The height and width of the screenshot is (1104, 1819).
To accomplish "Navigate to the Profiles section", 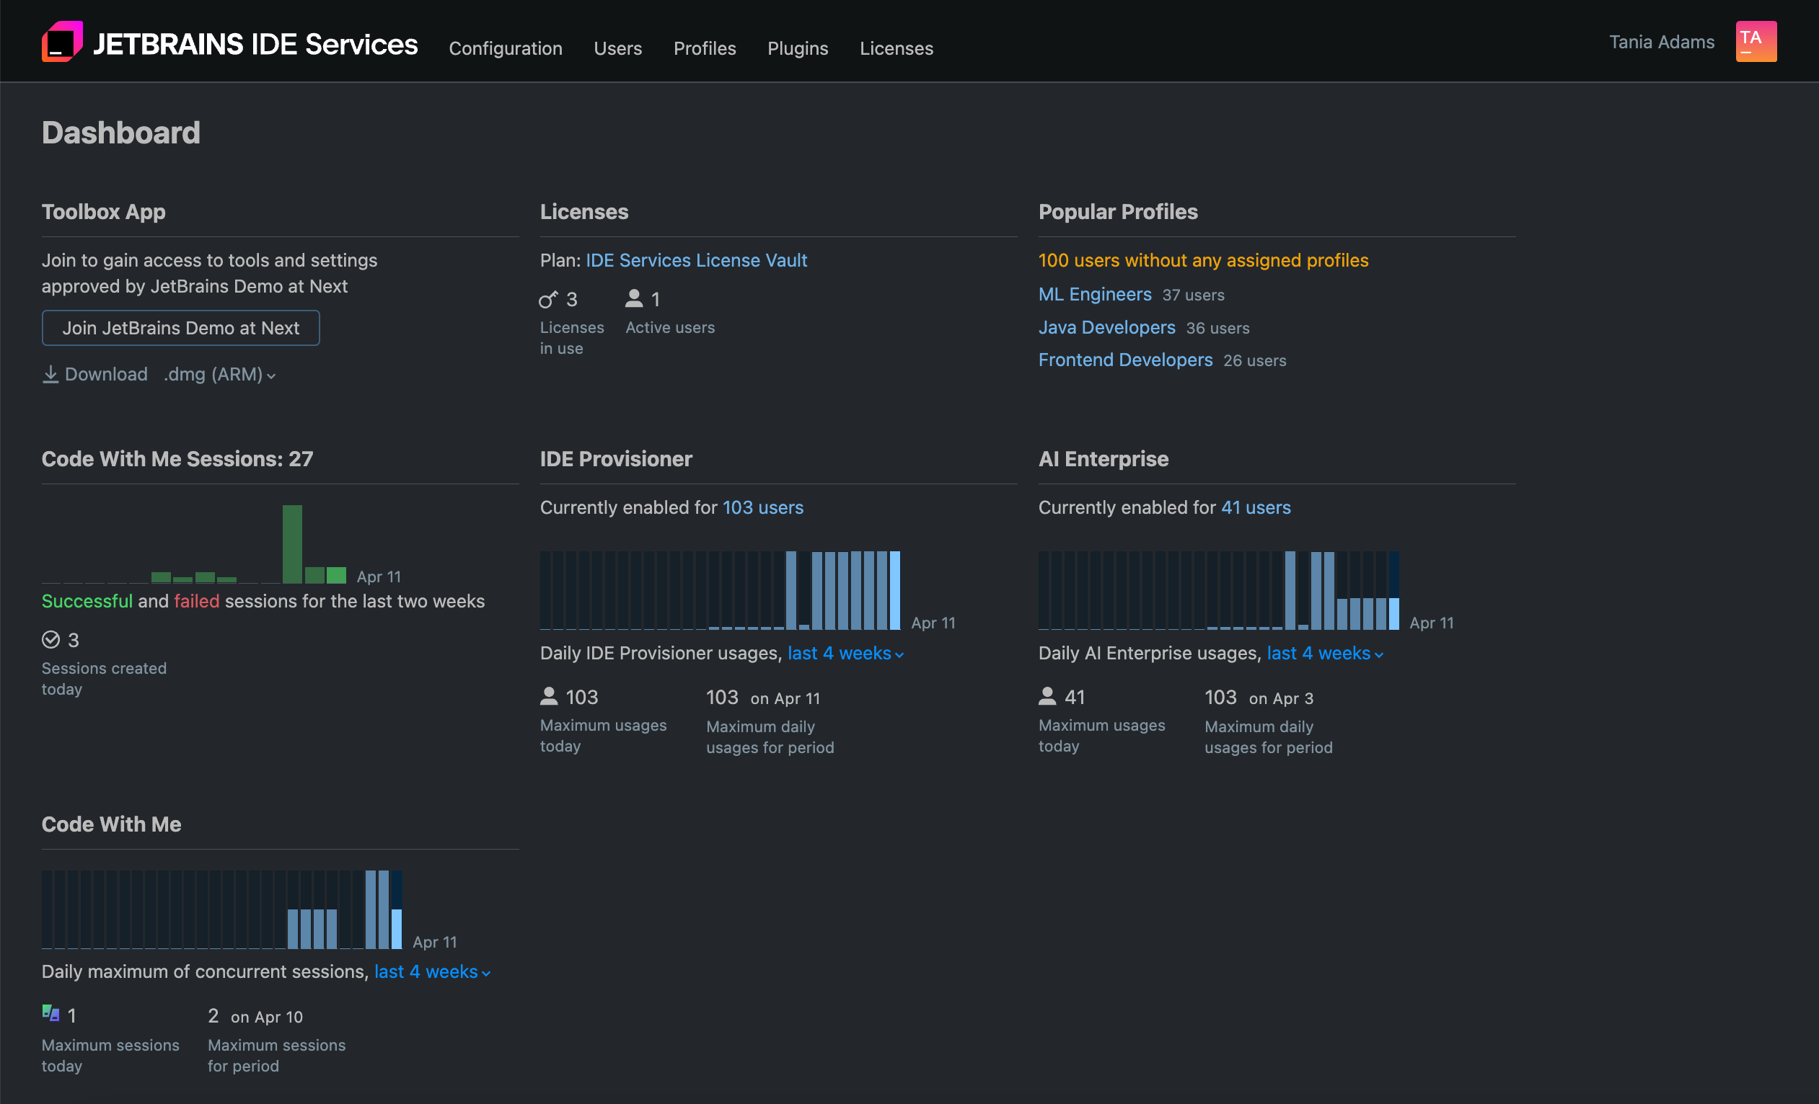I will (704, 48).
